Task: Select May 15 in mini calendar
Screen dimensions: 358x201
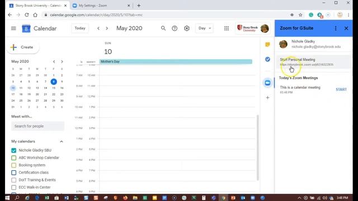Action: coord(54,88)
